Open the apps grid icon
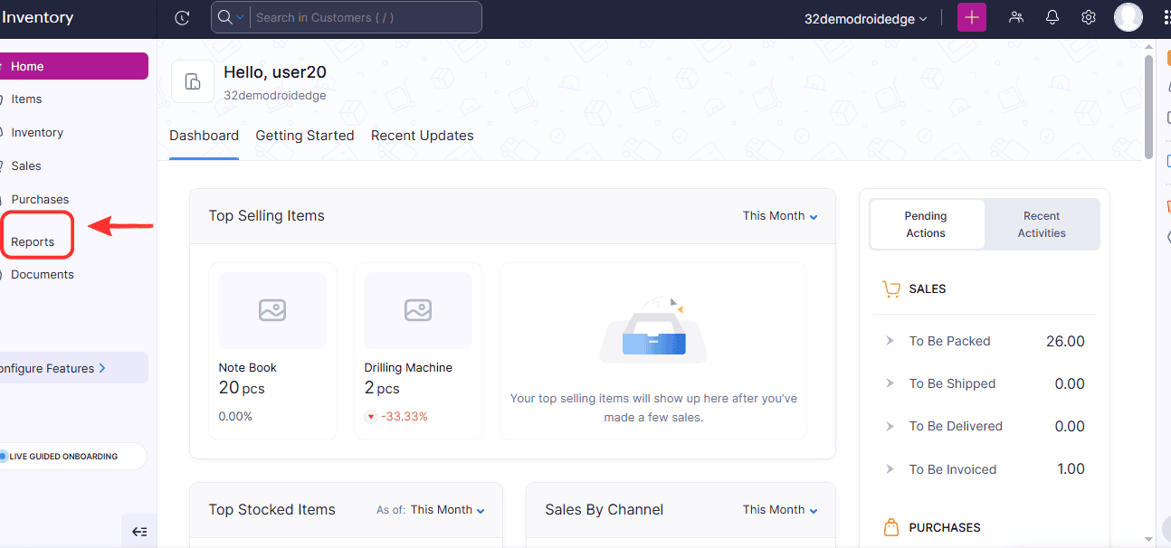This screenshot has height=548, width=1171. click(x=1166, y=18)
